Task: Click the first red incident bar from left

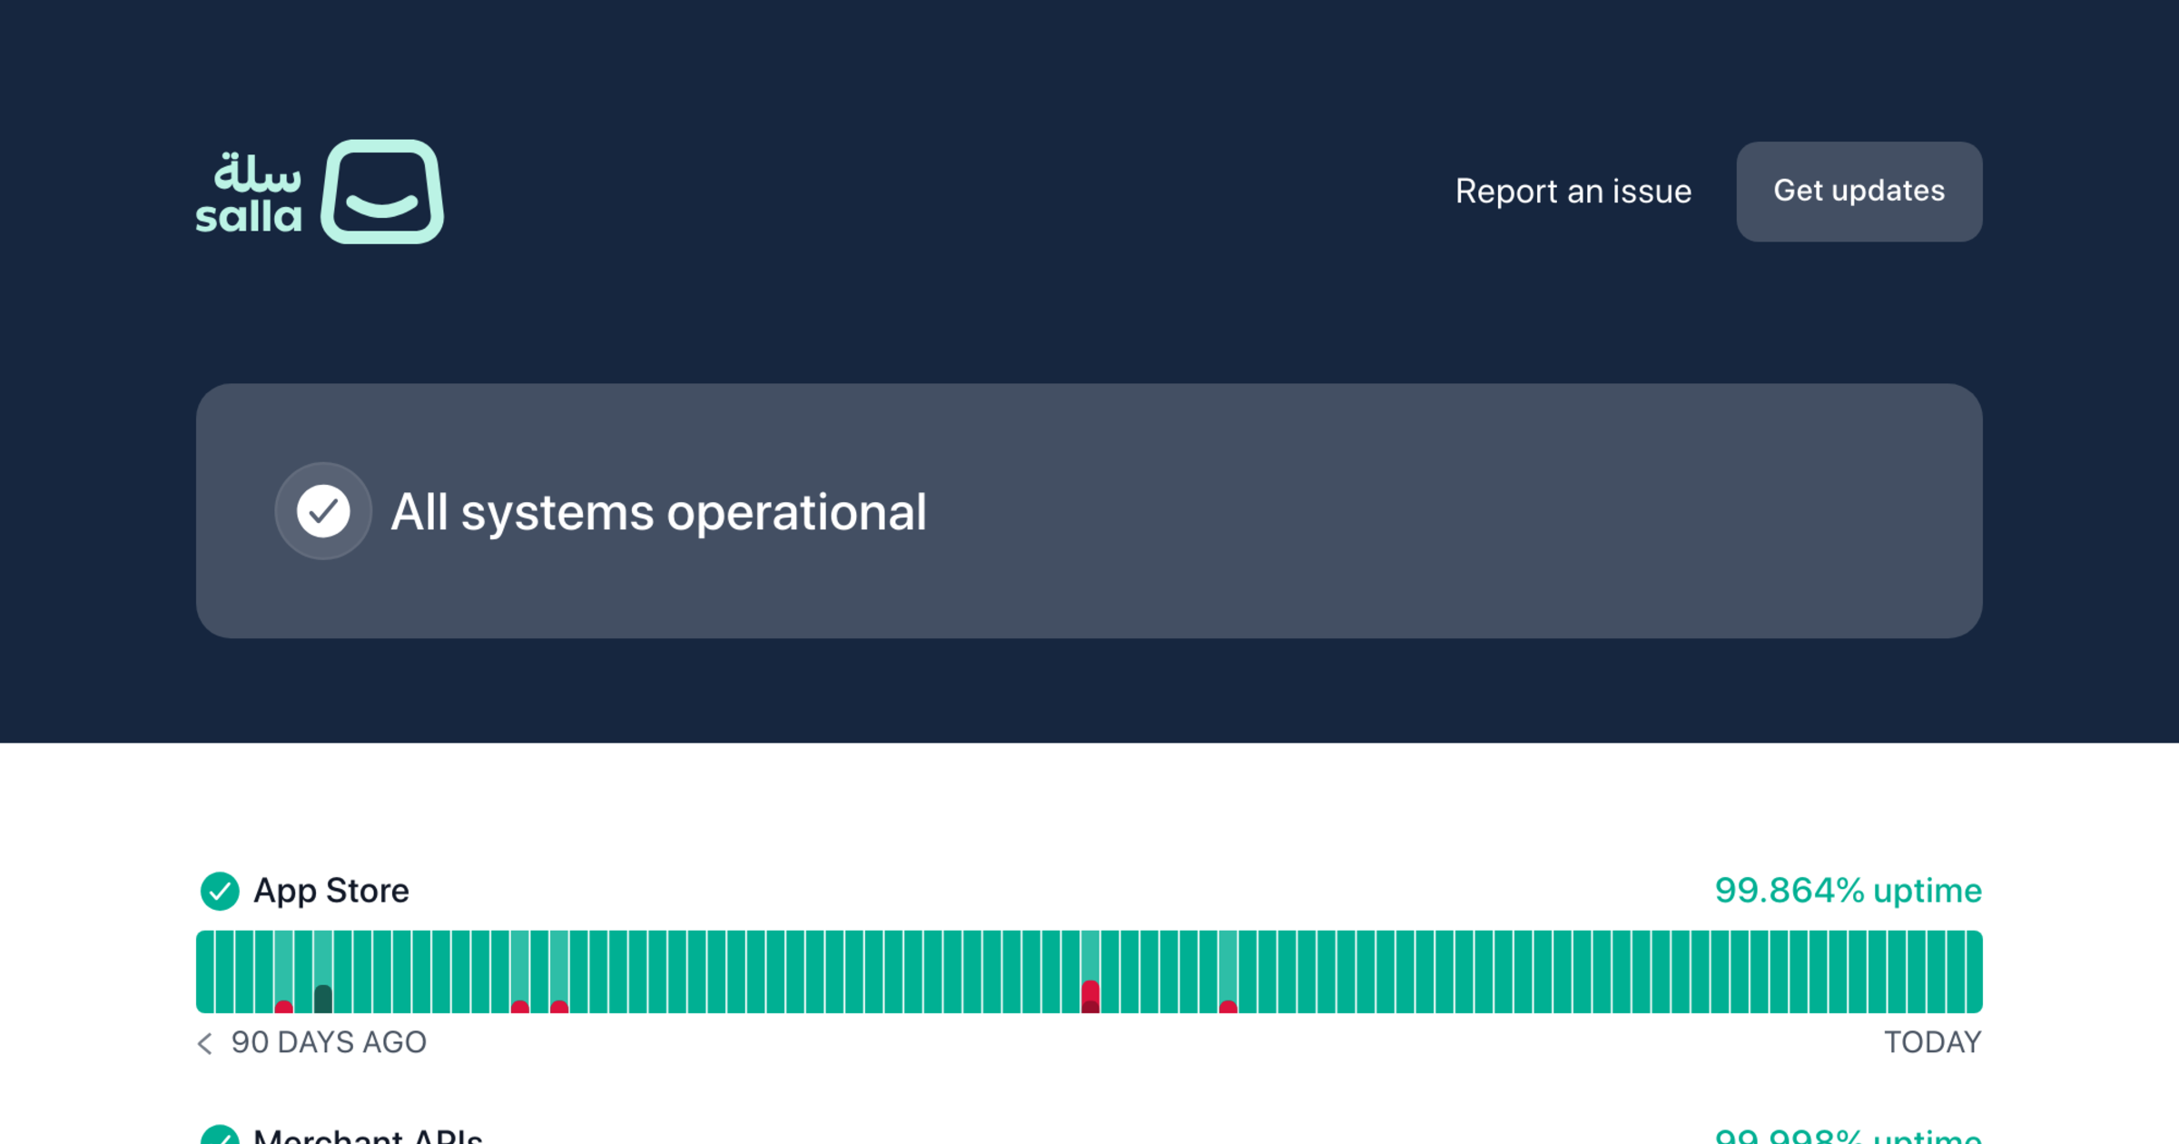Action: coord(283,1007)
